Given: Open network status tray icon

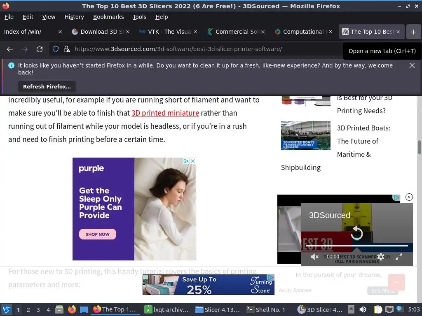Looking at the screenshot, I should (389, 309).
